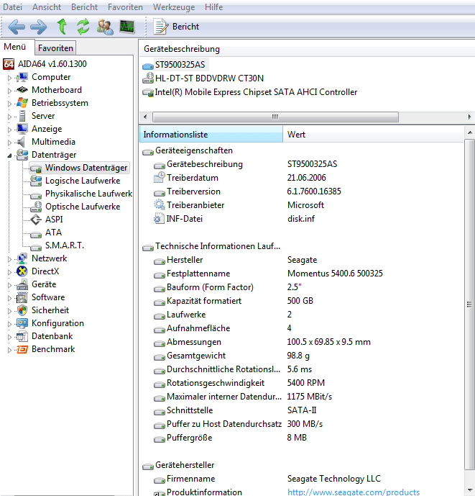This screenshot has height=496, width=475.
Task: Open the users icon in the toolbar
Action: [x=105, y=27]
